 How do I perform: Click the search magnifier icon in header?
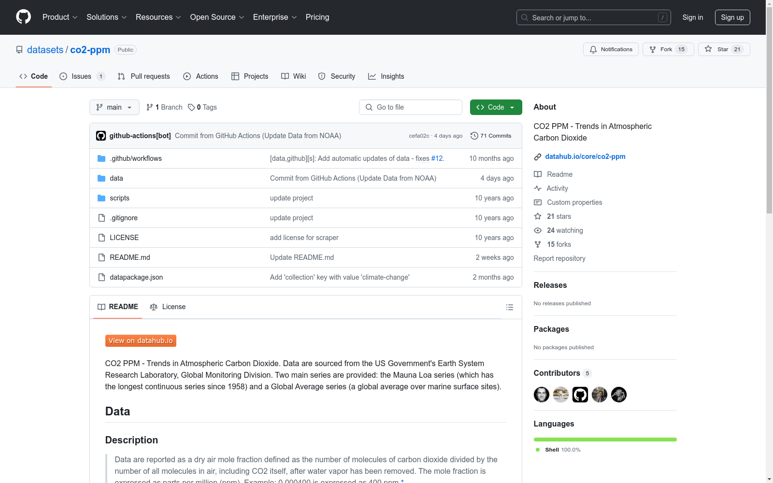[x=525, y=17]
